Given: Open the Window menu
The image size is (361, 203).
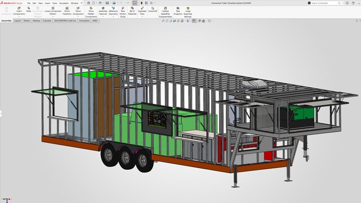Looking at the screenshot, I should [x=74, y=3].
